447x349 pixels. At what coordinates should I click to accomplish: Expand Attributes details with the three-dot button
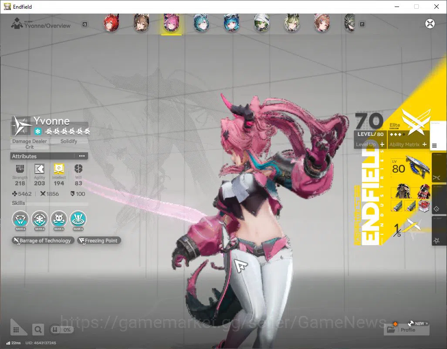tap(82, 156)
